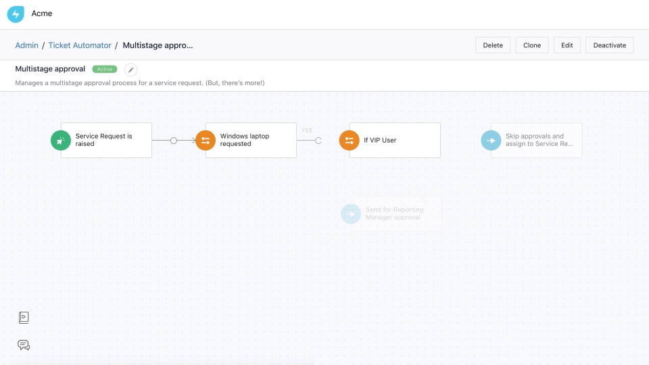Click the green trigger icon of Service Request
The width and height of the screenshot is (649, 365).
pos(61,141)
